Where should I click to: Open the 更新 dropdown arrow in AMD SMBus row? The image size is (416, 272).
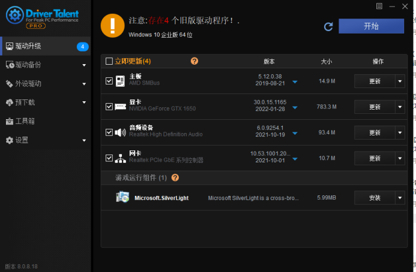pos(400,81)
